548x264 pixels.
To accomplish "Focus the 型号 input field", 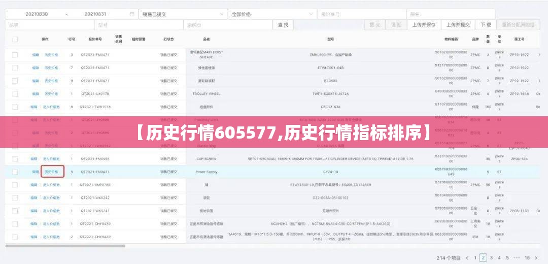I will [139, 25].
